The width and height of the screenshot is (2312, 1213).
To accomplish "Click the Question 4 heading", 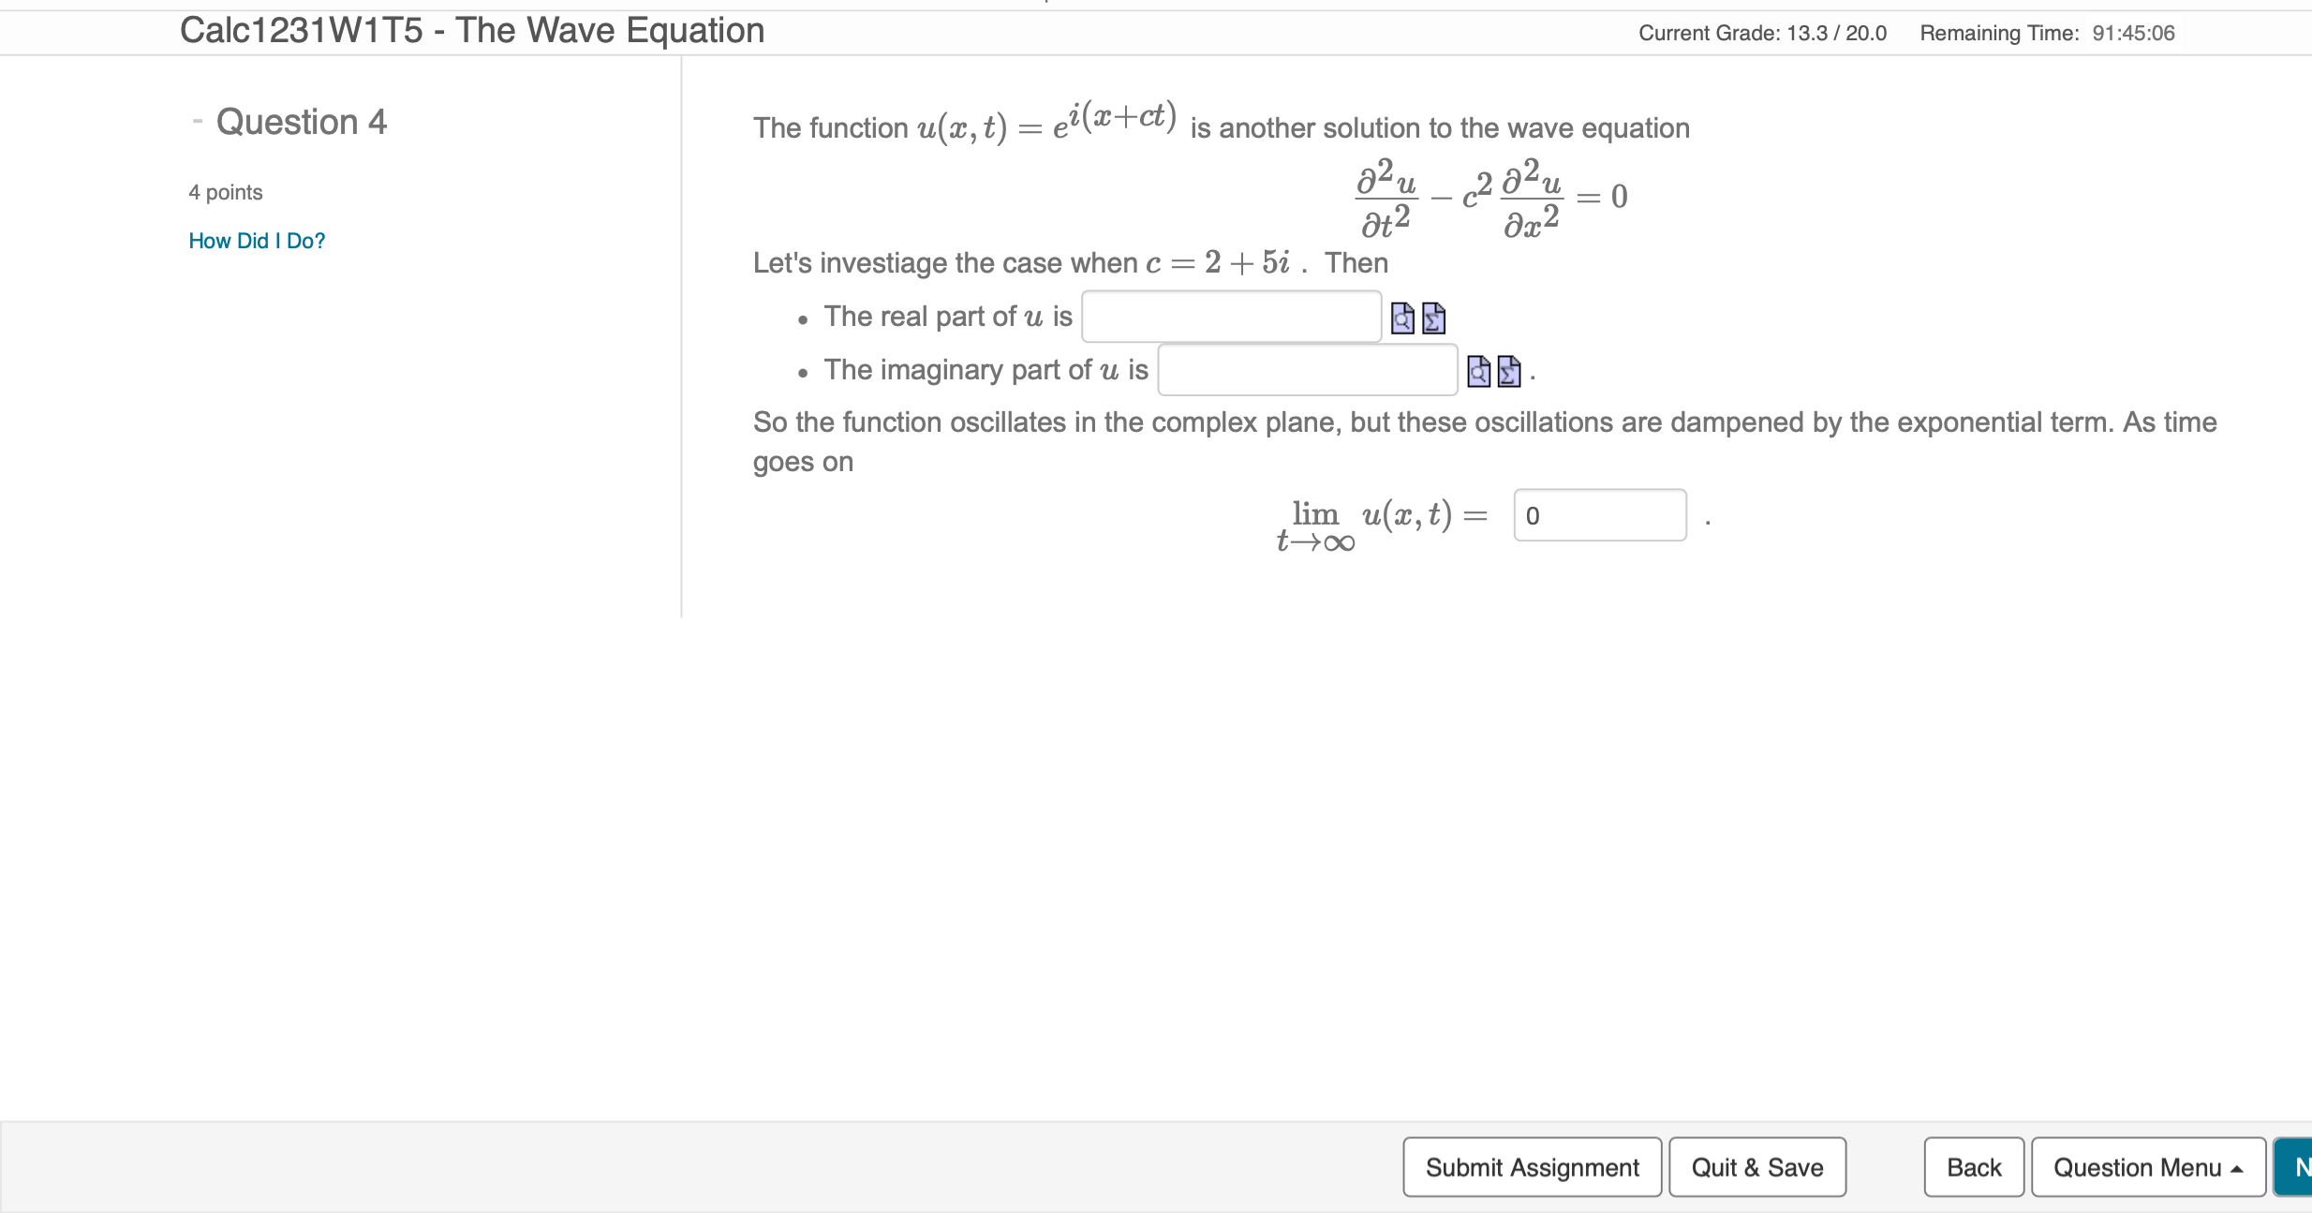I will [x=302, y=121].
